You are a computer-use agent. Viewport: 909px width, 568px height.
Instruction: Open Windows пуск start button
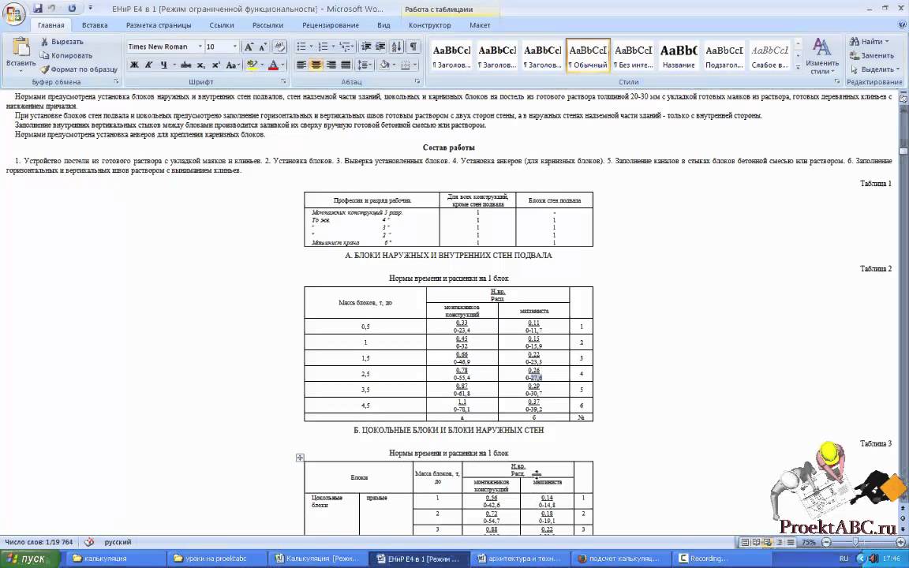click(x=28, y=559)
